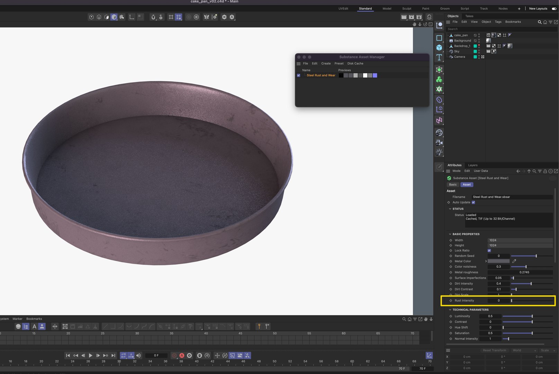Click the lock icon in Attributes header

pos(545,171)
